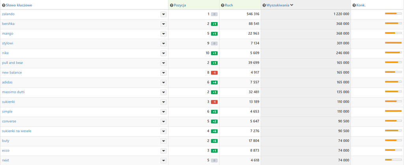Screen dimensions: 404x165
Task: Sort table by Wyszukiwania column header
Action: [x=278, y=5]
